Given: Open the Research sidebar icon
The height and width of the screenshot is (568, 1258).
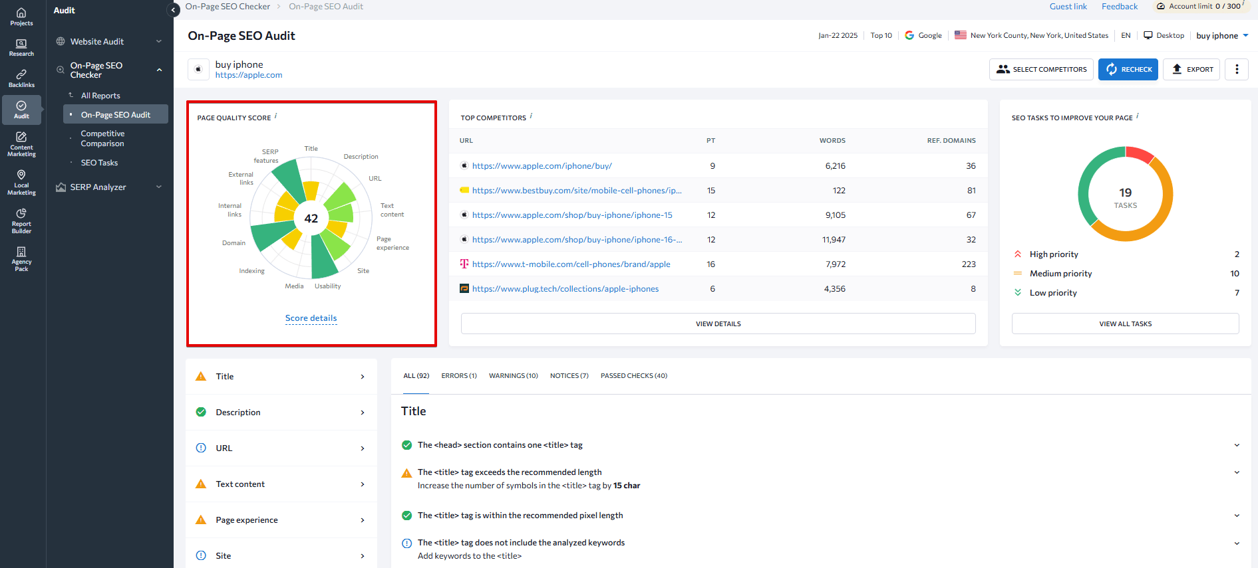Looking at the screenshot, I should [21, 48].
